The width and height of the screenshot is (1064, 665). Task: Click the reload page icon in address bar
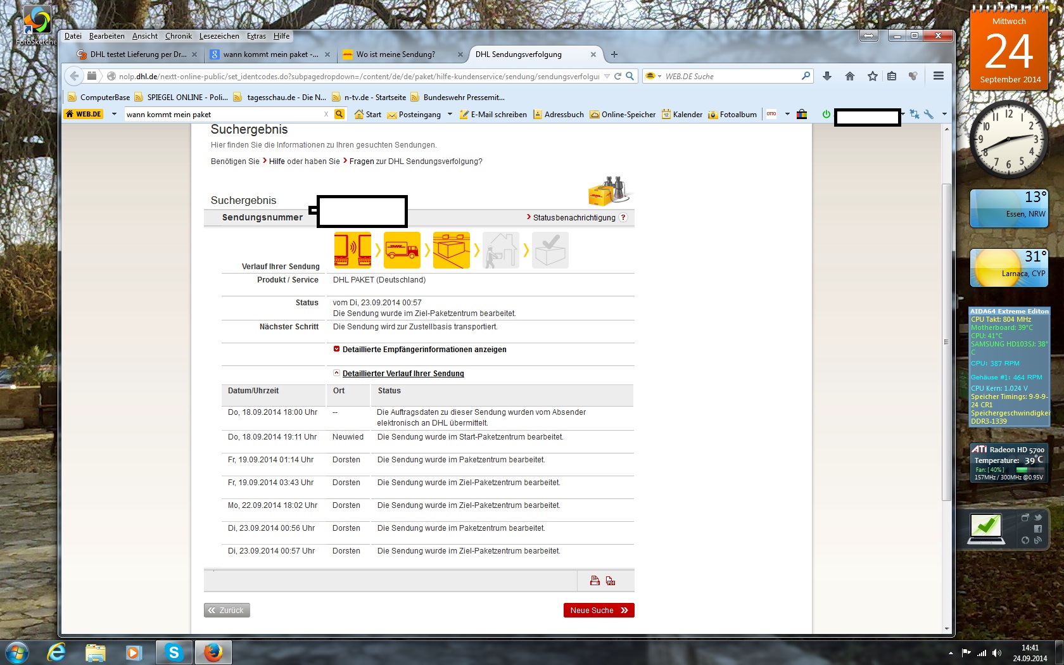pos(617,76)
